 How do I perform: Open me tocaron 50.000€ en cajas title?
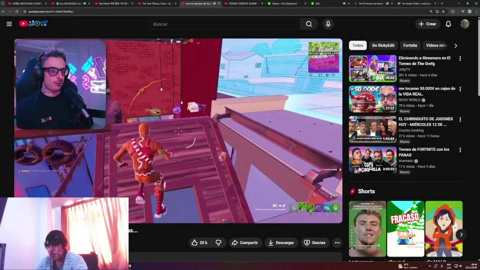tap(427, 91)
